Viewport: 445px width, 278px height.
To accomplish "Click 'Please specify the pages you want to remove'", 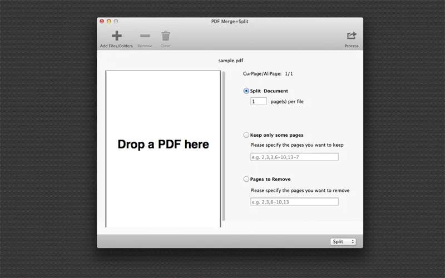I will click(300, 191).
